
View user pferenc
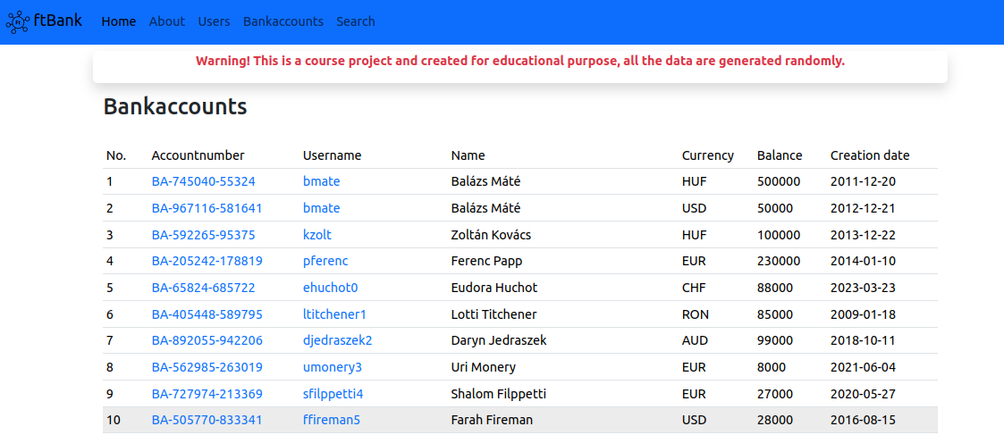[325, 261]
